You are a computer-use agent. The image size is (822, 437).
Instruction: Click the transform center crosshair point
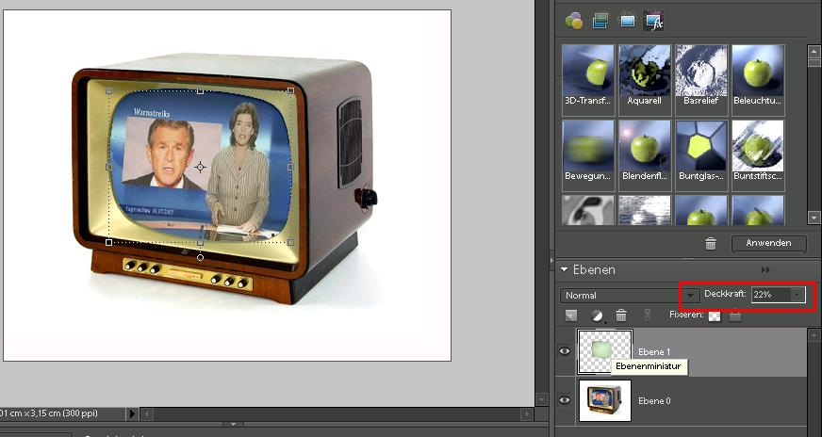tap(200, 168)
